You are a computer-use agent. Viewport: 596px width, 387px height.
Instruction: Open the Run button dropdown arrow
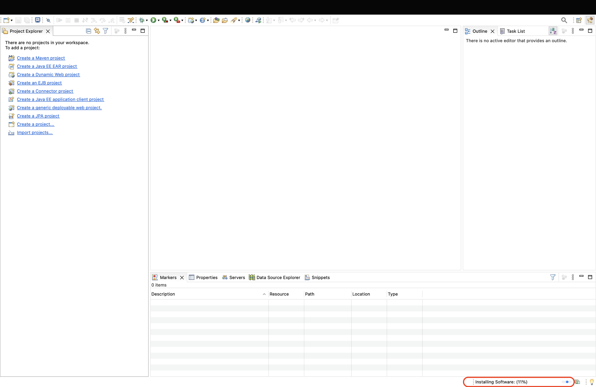click(x=159, y=21)
